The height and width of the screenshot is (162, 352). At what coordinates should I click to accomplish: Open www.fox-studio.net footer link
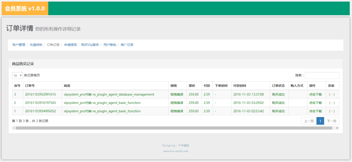click(176, 151)
